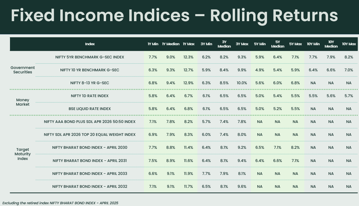Select the NIFTY 8-13 YR G-SEC row label
Image resolution: width=359 pixels, height=206 pixels.
(90, 83)
